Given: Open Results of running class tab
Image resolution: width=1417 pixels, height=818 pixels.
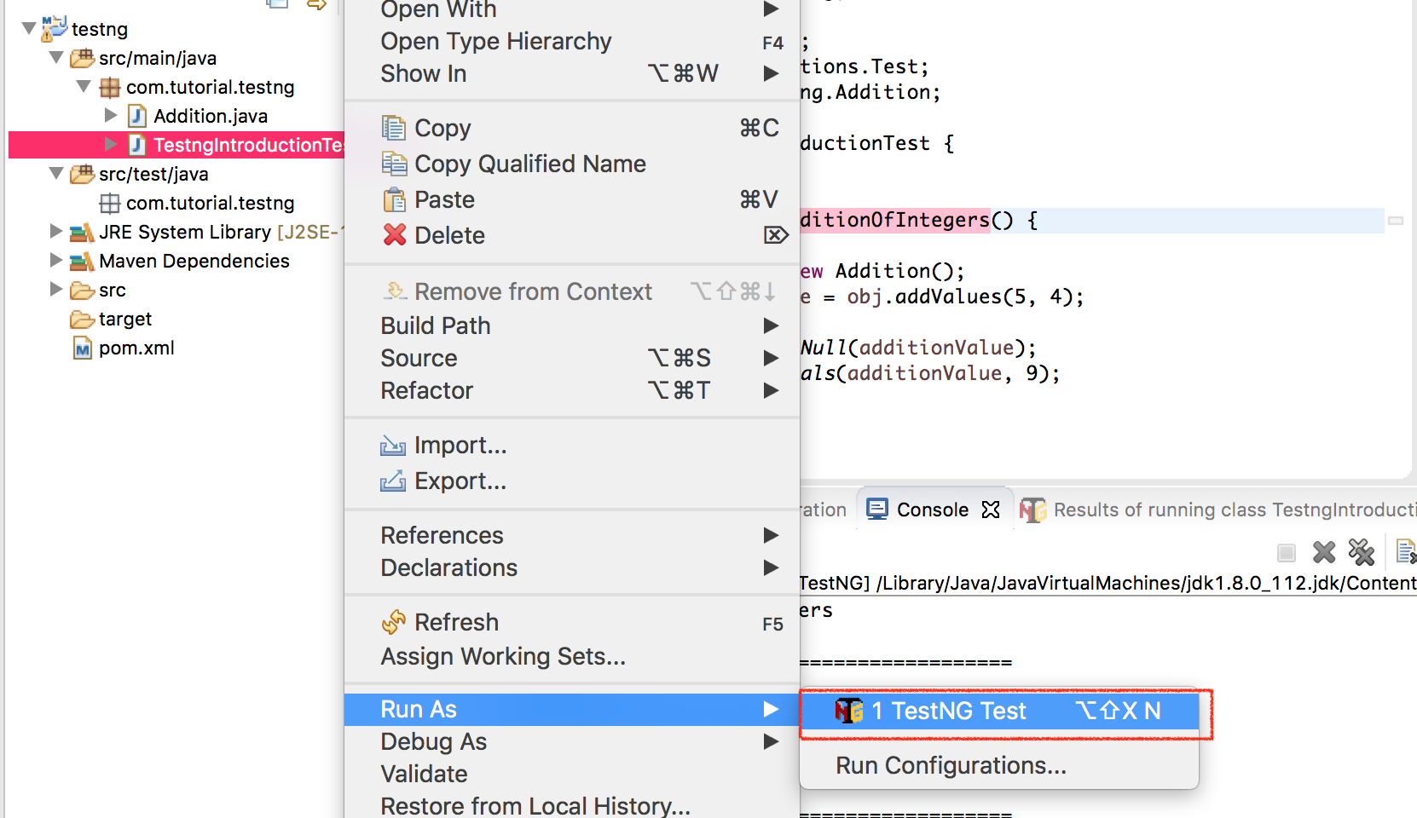Looking at the screenshot, I should click(1217, 510).
